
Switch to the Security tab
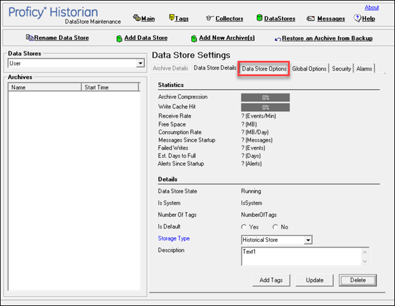pos(341,69)
